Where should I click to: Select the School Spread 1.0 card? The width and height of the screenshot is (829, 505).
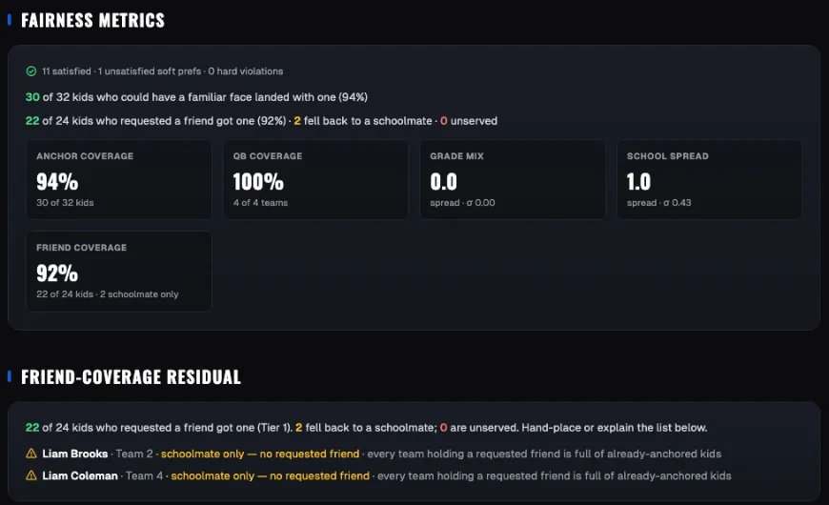click(709, 180)
